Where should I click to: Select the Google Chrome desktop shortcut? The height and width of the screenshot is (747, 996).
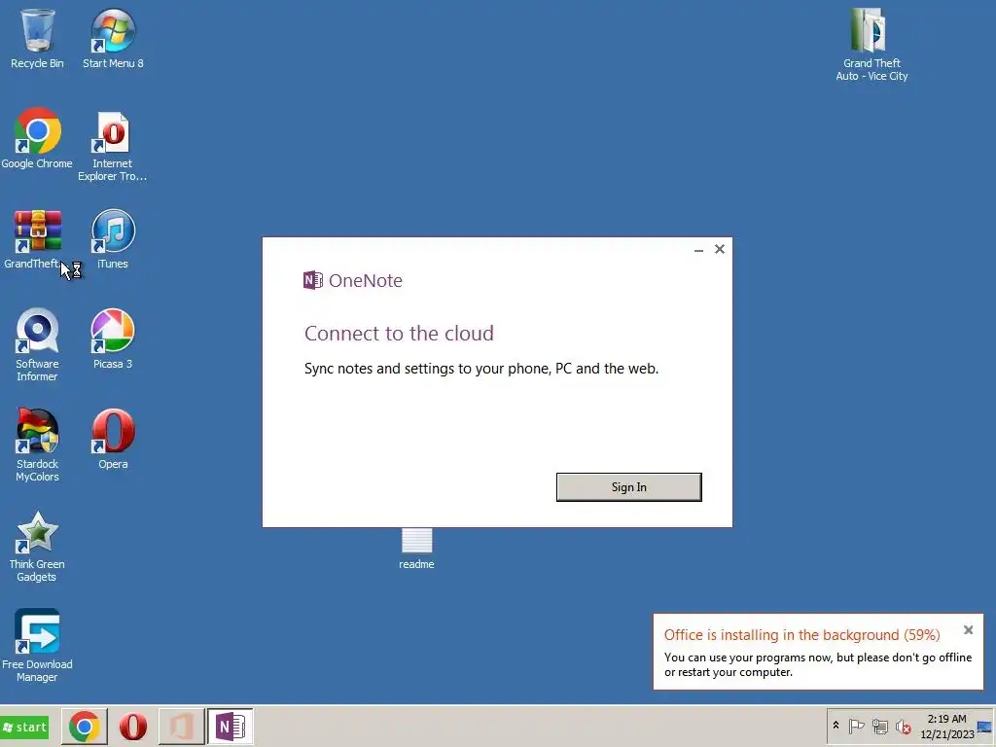coord(37,138)
